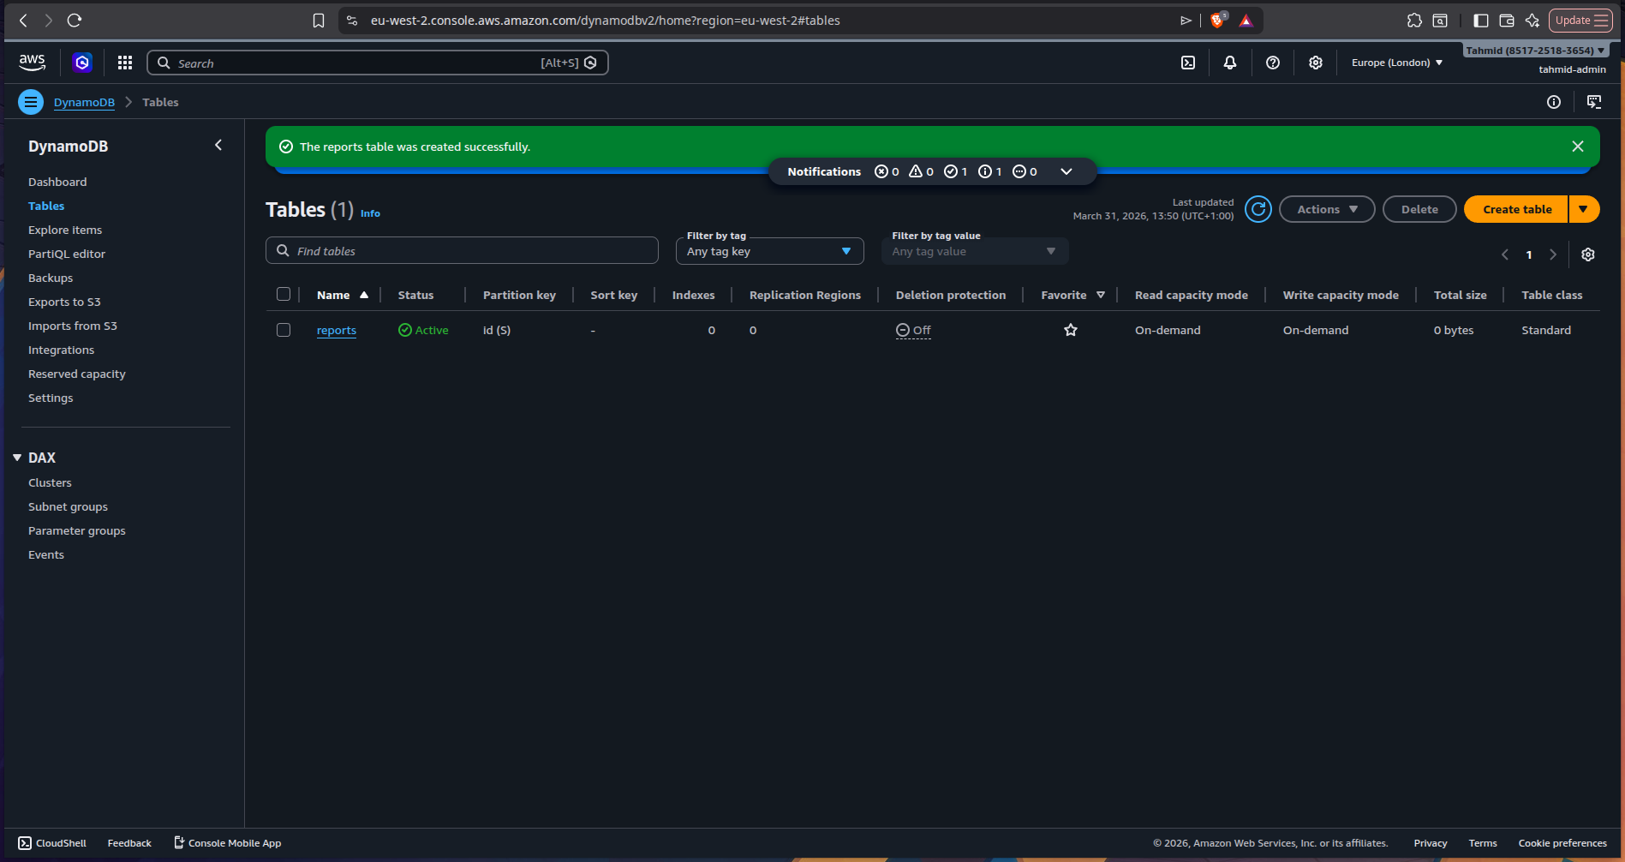
Task: Open CloudShell from the top navigation bar
Action: (x=1188, y=63)
